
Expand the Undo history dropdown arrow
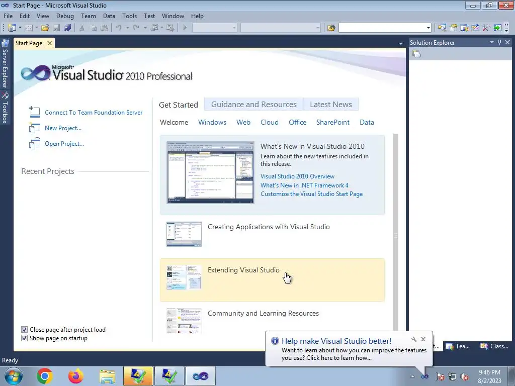tap(127, 28)
